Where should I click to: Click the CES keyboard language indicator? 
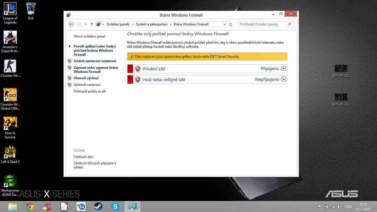tap(349, 206)
